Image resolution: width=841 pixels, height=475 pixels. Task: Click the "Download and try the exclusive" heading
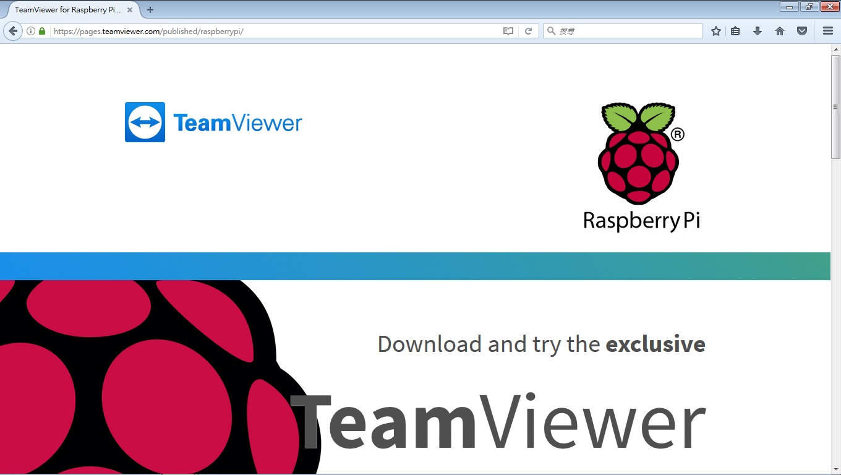pyautogui.click(x=541, y=344)
